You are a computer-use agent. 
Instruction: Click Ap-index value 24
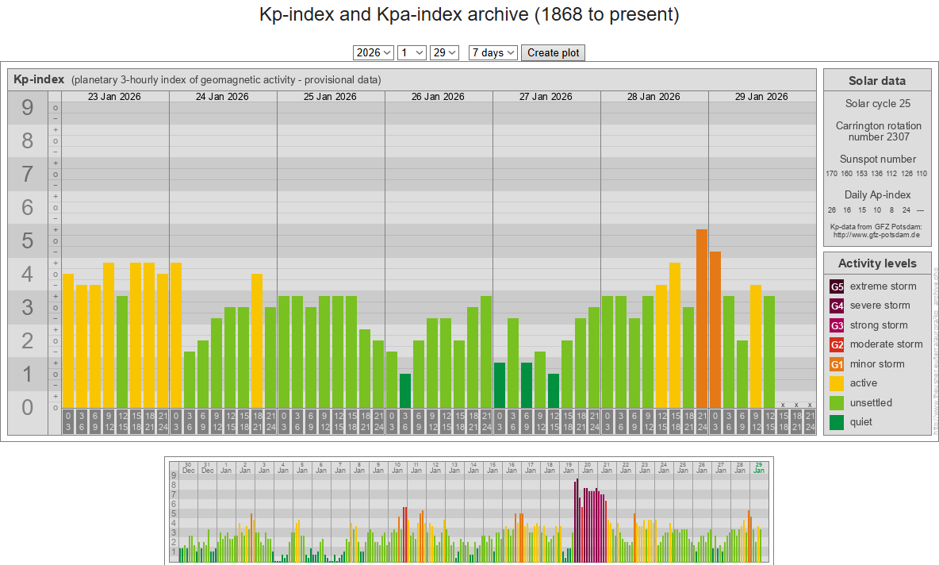906,210
